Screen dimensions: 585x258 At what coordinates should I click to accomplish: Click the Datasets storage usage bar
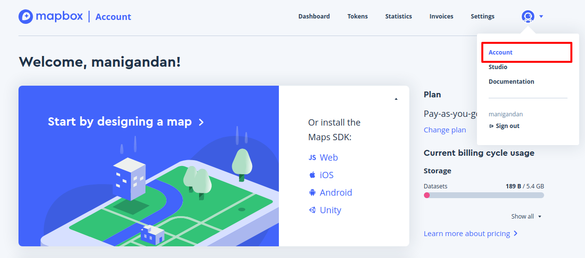[x=484, y=195]
